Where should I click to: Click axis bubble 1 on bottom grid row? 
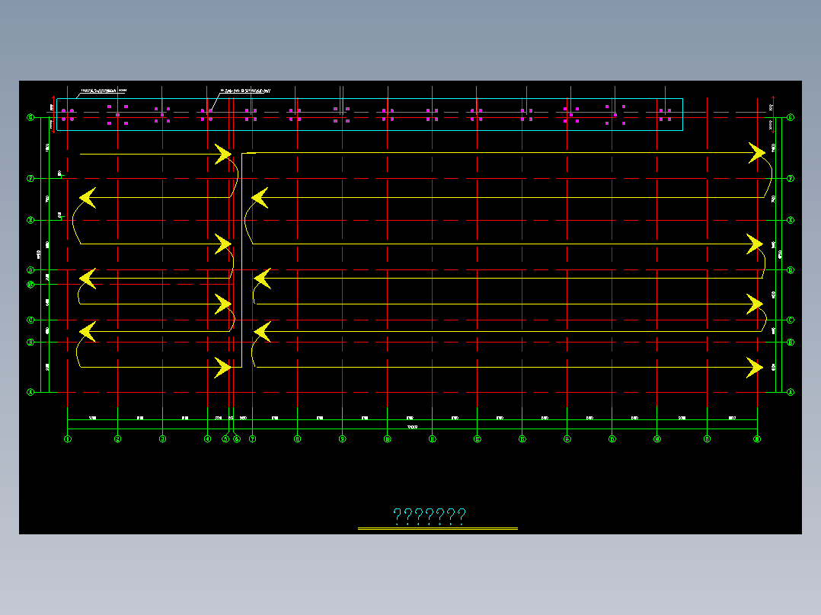point(68,439)
